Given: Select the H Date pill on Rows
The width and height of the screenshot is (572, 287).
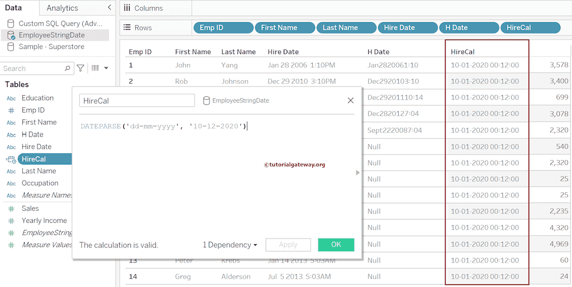Looking at the screenshot, I should pos(469,28).
